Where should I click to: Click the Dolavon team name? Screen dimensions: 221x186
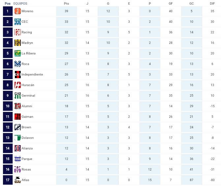[28, 138]
